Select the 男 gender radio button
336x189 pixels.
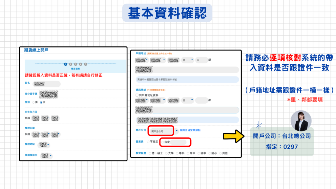(x=33, y=102)
